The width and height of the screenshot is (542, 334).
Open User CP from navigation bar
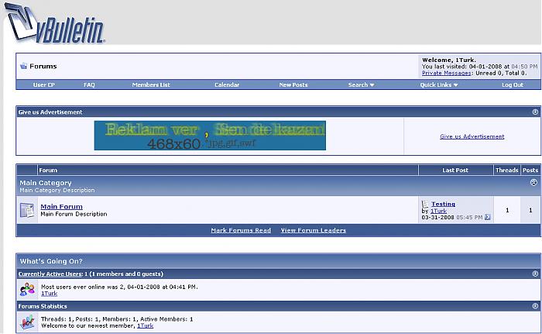[x=44, y=84]
